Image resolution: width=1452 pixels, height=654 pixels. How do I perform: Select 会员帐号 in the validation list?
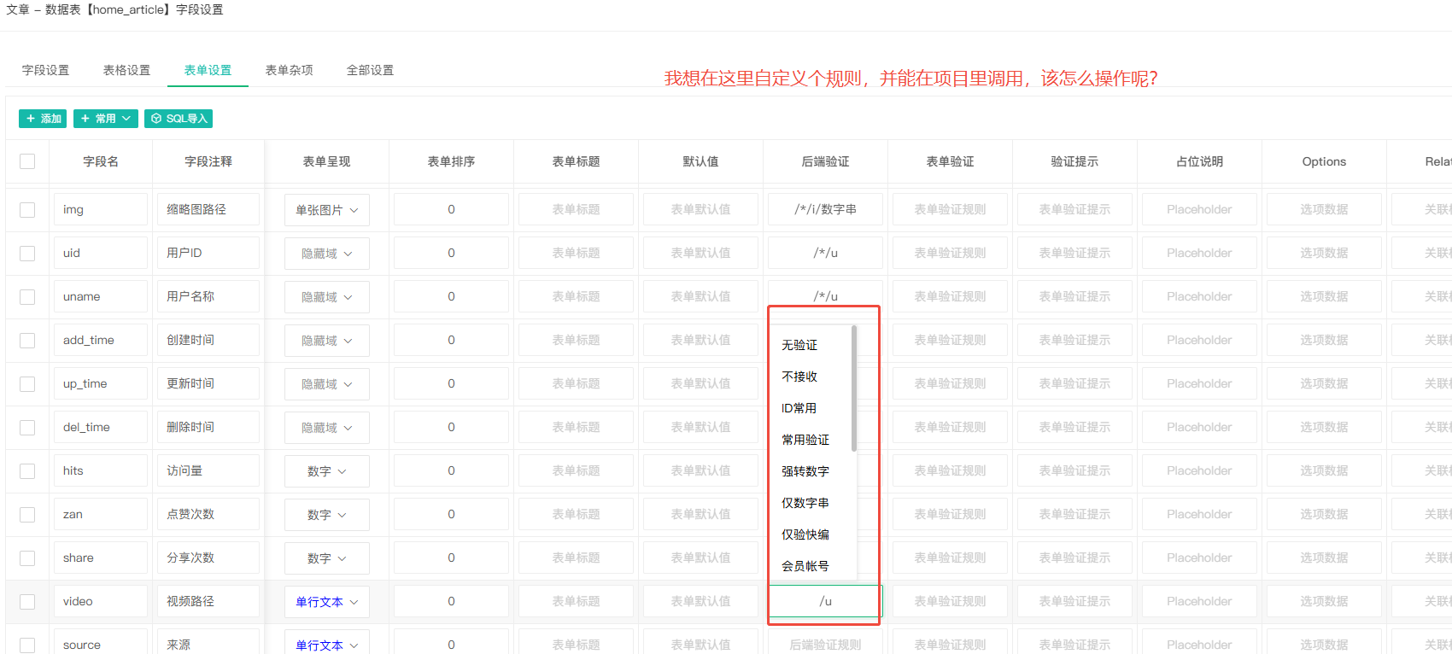tap(805, 566)
